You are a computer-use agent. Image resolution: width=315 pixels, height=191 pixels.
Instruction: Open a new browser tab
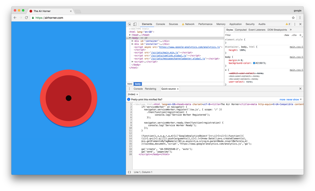click(78, 11)
